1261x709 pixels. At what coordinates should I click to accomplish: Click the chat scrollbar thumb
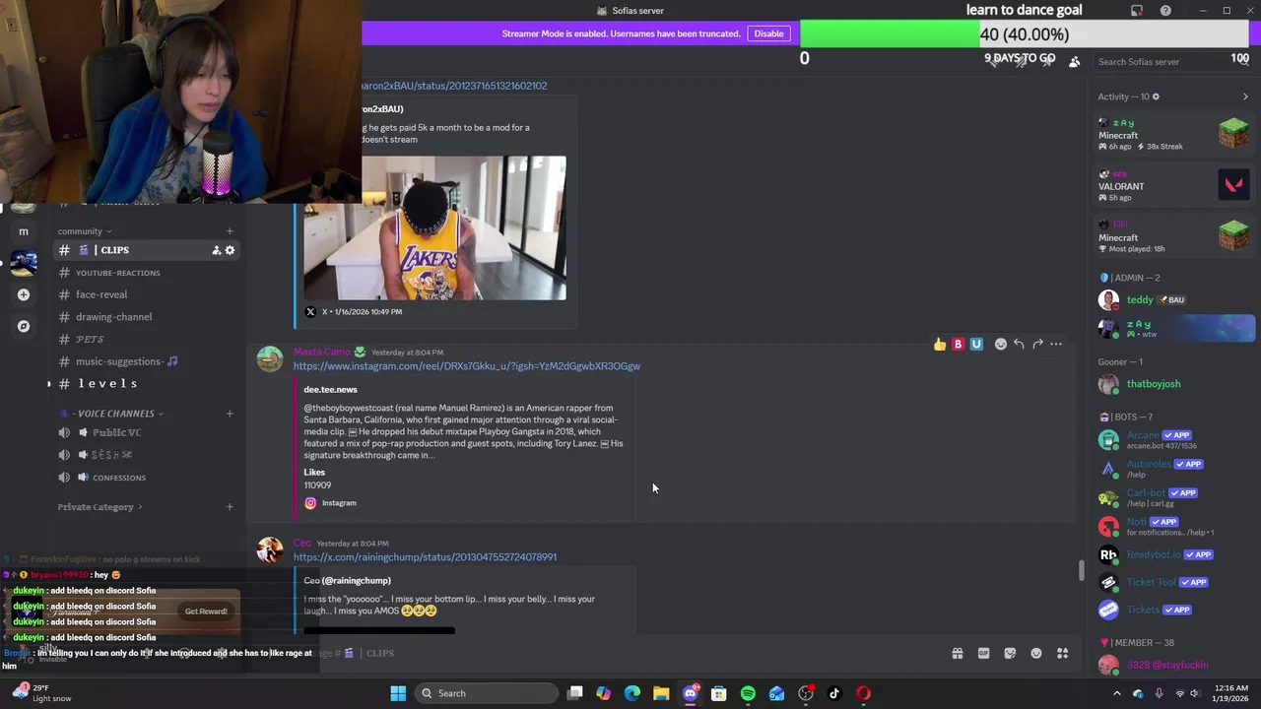1081,570
